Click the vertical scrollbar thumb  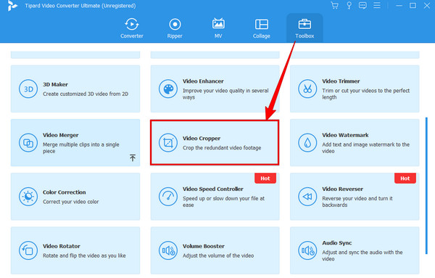(x=426, y=186)
